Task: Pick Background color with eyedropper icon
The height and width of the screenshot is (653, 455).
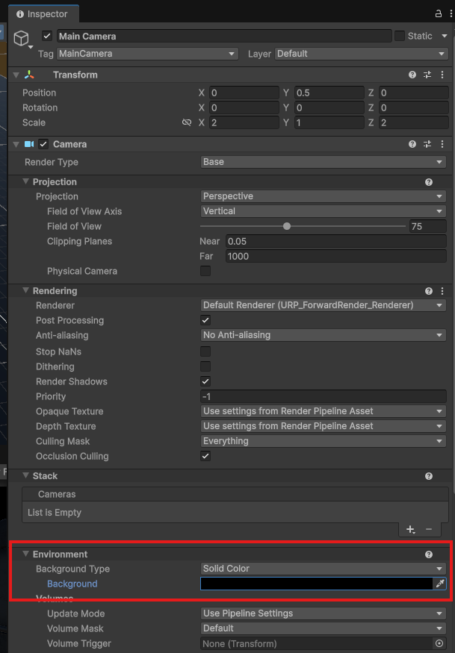Action: pyautogui.click(x=440, y=584)
